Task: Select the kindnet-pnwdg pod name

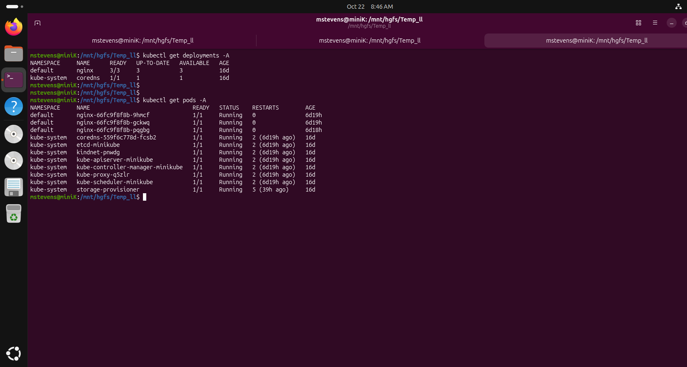Action: 98,152
